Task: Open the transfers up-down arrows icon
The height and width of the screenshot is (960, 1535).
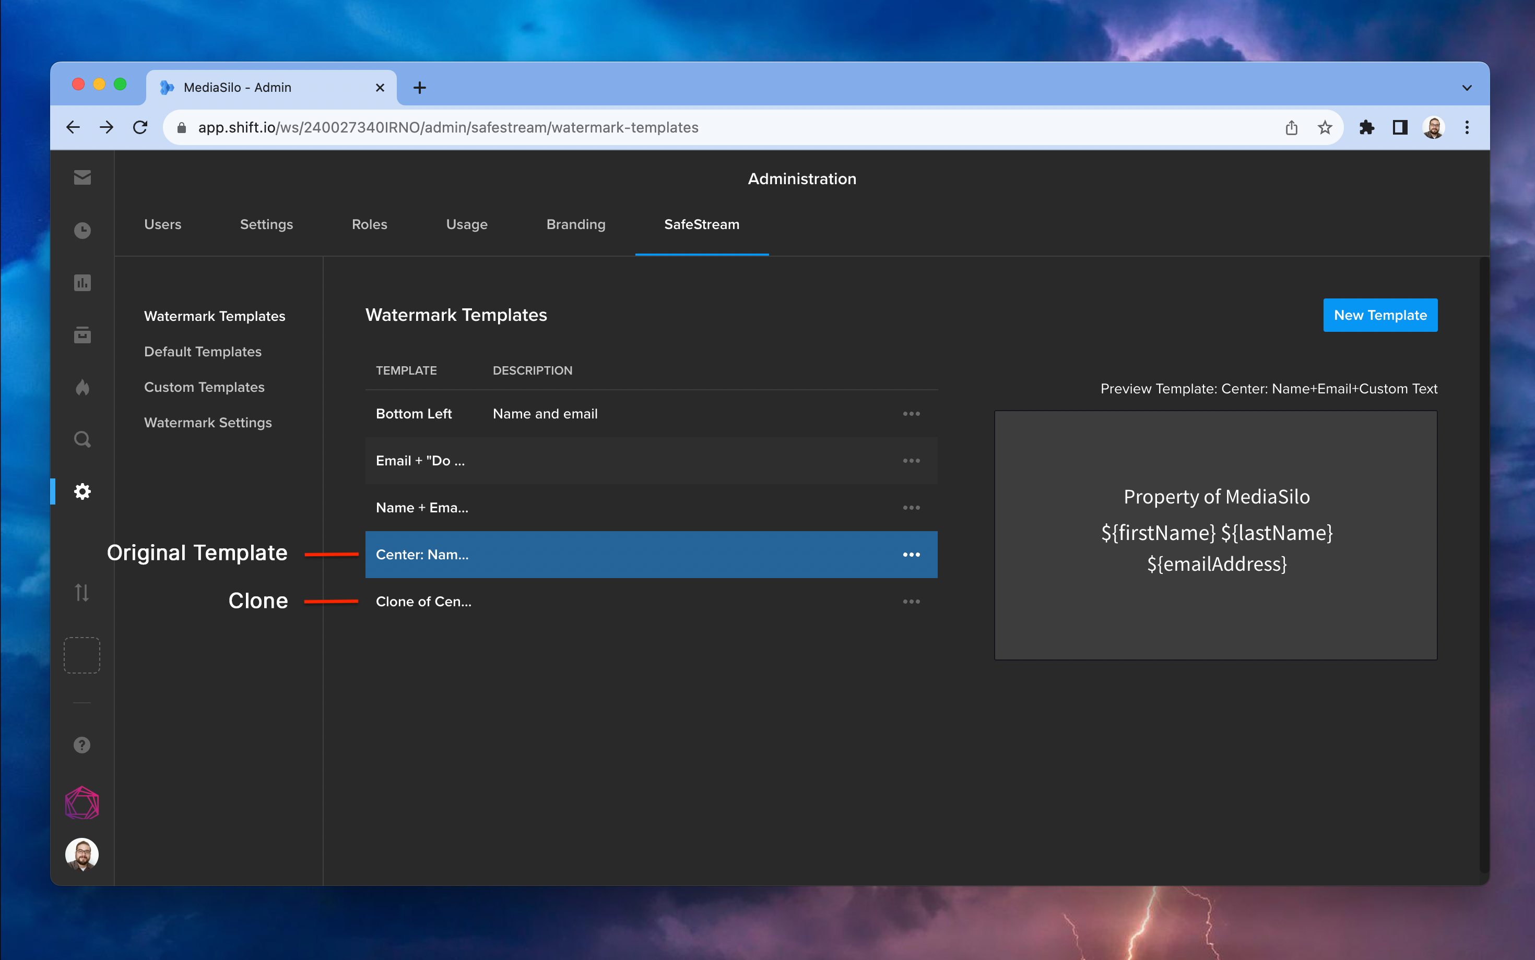Action: (x=82, y=592)
